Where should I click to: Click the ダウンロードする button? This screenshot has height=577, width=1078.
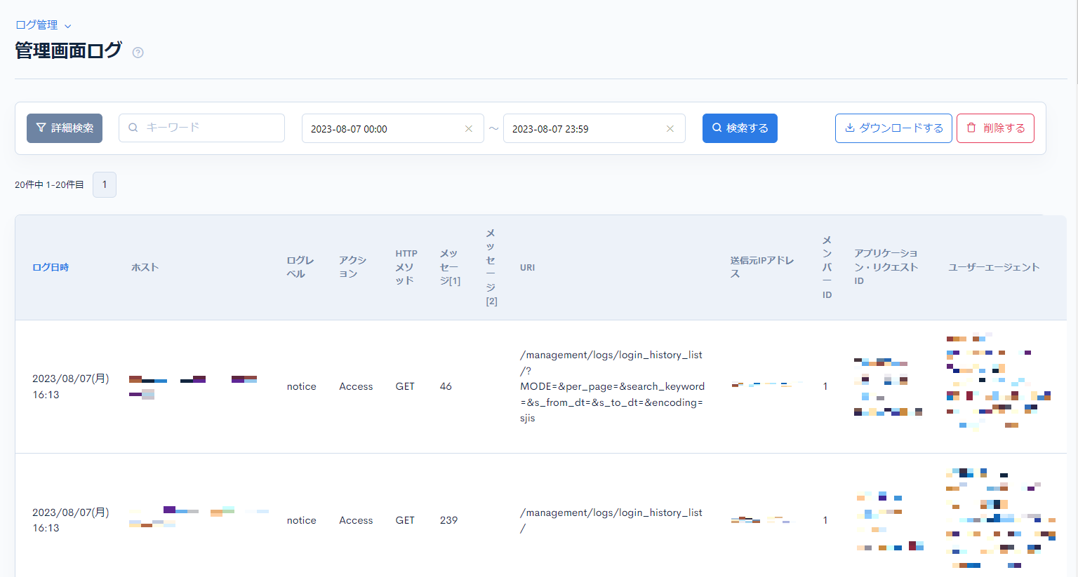coord(893,128)
